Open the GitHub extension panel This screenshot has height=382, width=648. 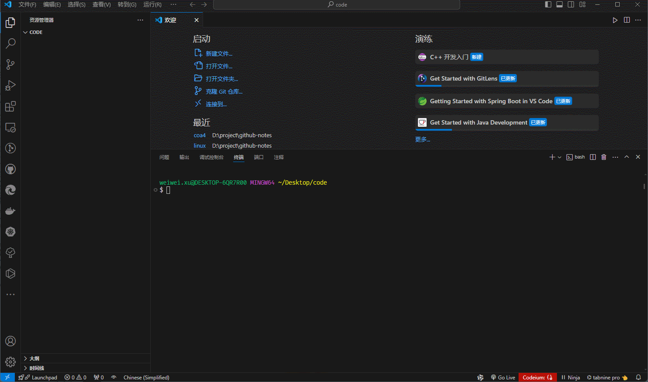tap(10, 169)
